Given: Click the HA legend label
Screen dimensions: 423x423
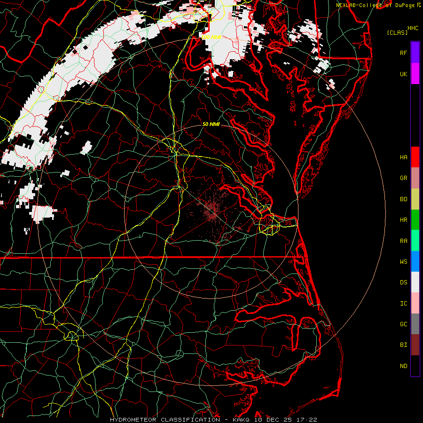Looking at the screenshot, I should click(x=404, y=157).
